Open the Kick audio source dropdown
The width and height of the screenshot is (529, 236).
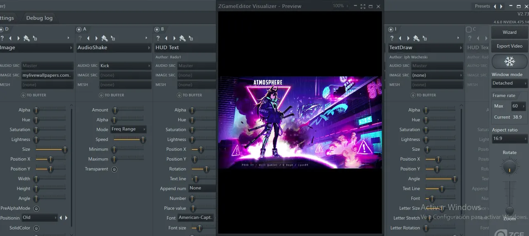pyautogui.click(x=125, y=66)
